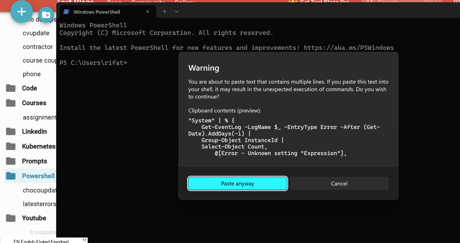Open the terminal profiles dropdown

pos(176,12)
